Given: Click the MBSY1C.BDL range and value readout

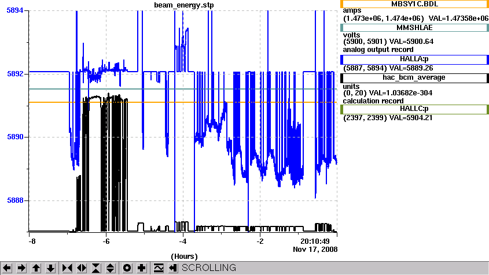Looking at the screenshot, I should click(416, 18).
